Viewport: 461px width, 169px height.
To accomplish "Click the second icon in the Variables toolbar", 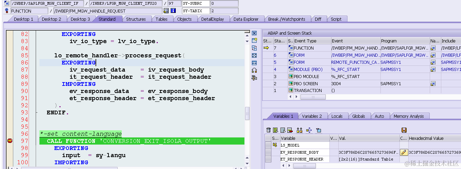I will tap(276, 130).
